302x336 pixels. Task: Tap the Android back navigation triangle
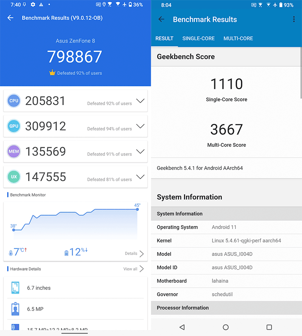pos(182,327)
